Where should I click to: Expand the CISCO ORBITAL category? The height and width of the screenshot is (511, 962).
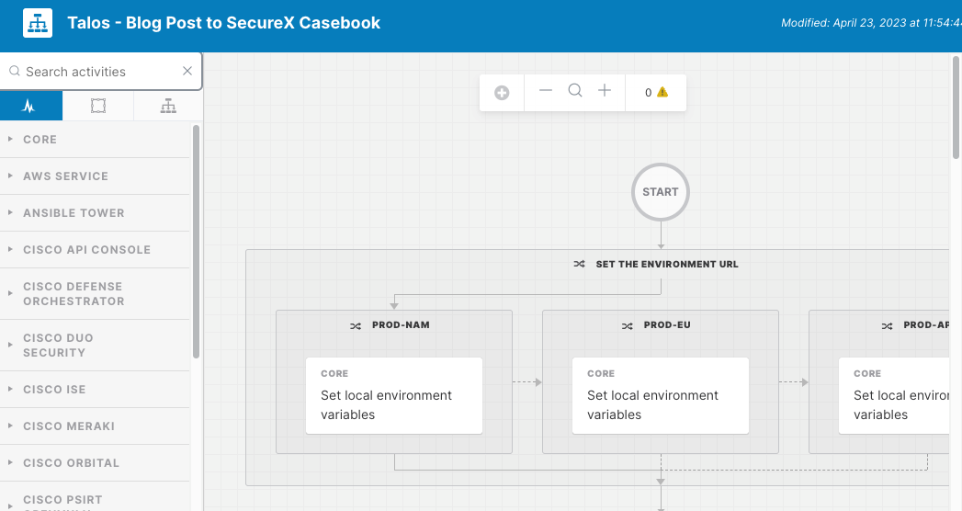tap(95, 463)
